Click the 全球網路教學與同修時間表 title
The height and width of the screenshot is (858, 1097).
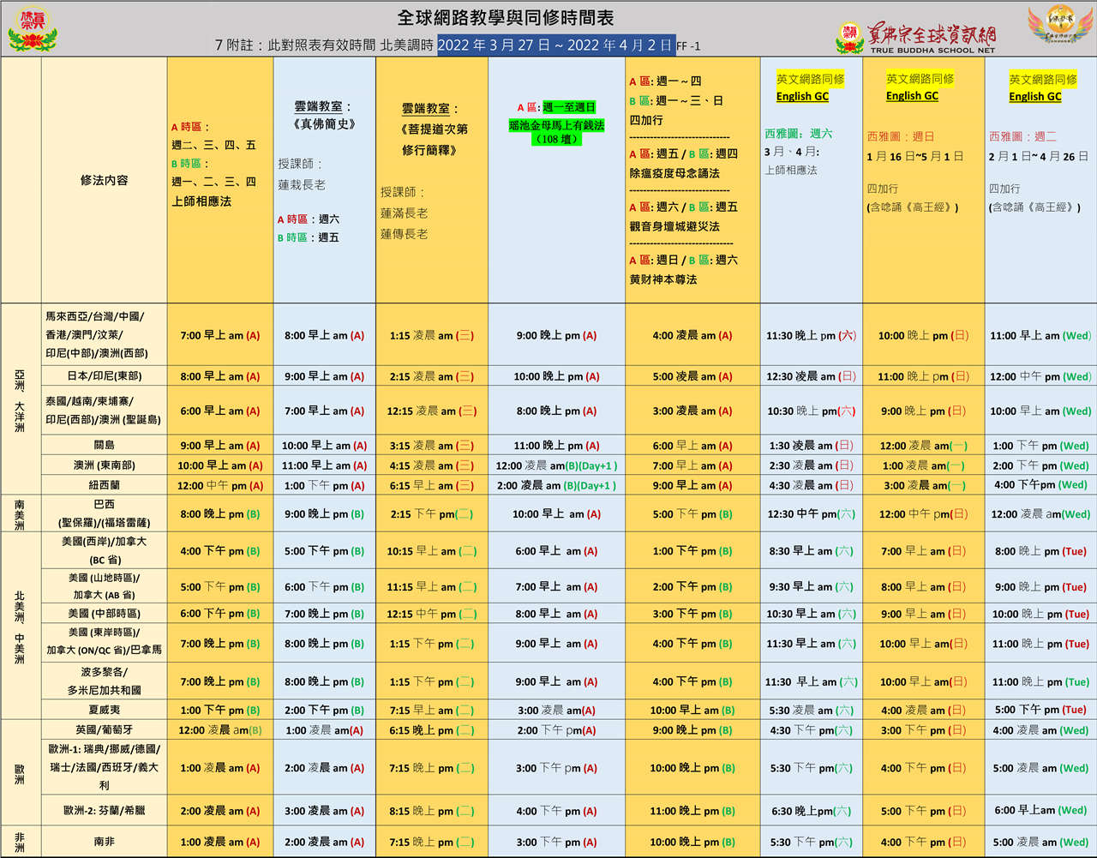point(505,18)
